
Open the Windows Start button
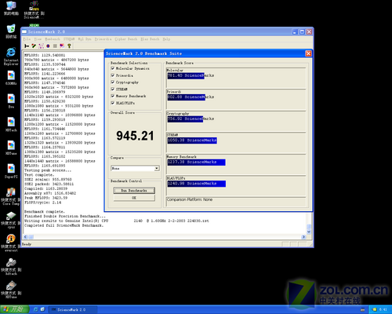coord(14,309)
